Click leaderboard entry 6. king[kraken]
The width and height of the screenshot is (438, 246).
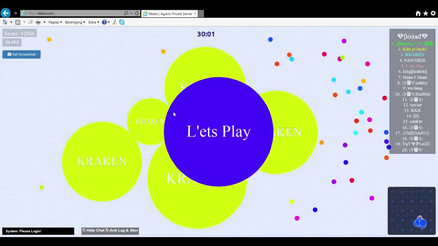(412, 71)
